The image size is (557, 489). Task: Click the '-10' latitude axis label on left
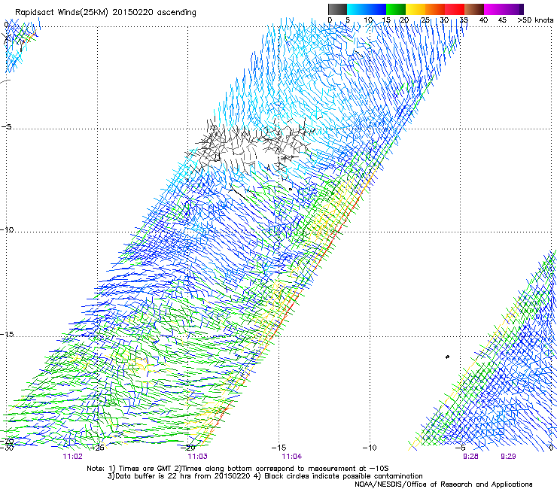coord(7,229)
